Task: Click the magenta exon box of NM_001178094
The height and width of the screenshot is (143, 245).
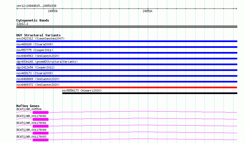Action: [41, 133]
